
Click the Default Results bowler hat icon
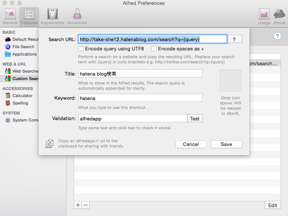coord(8,39)
